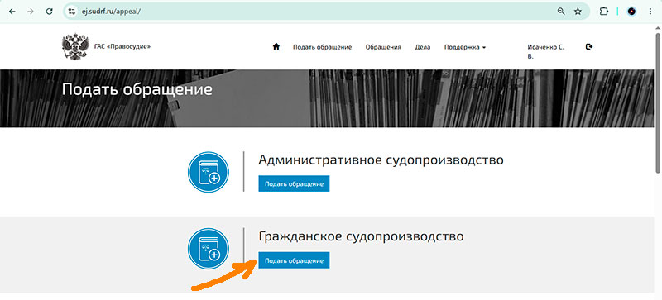Screen dimensions: 662x300
Task: Log out using the exit icon
Action: tap(589, 47)
